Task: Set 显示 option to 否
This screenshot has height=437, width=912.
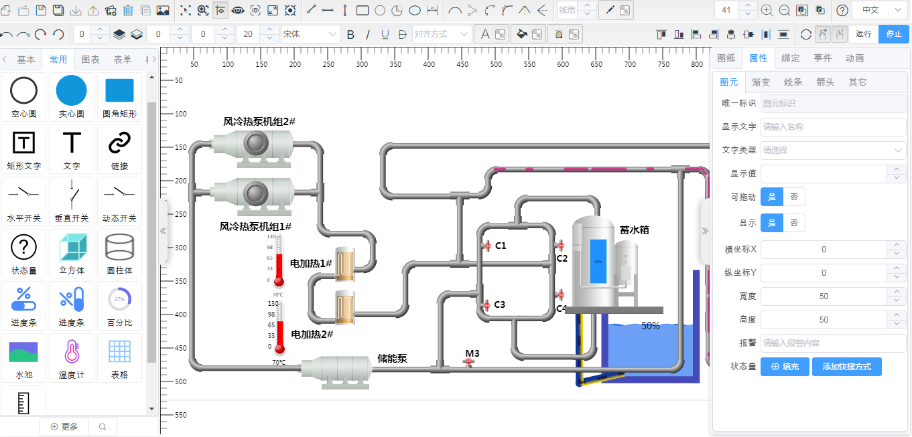Action: coord(794,223)
